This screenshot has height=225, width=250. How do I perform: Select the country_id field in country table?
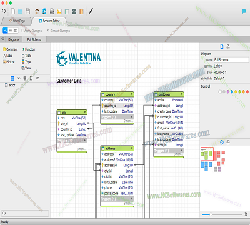tap(117, 106)
